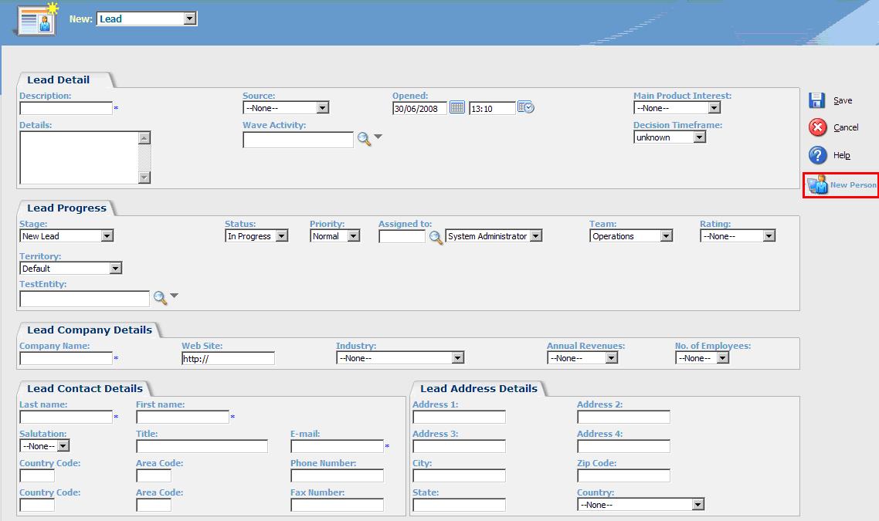879x521 pixels.
Task: Open the Source dropdown
Action: tap(286, 107)
